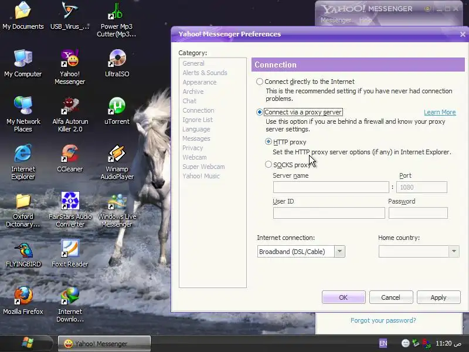The width and height of the screenshot is (469, 352).
Task: Launch Alfa Autorun Killer 2.0 shortcut
Action: 70,114
